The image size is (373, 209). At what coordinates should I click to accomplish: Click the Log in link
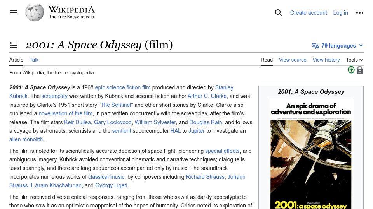click(340, 13)
